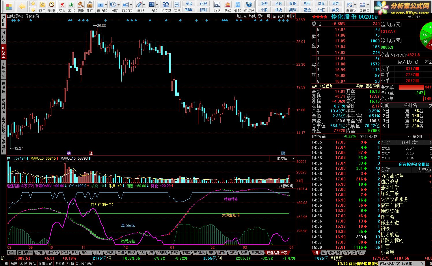The height and width of the screenshot is (266, 432).
Task: Expand the 选股 dropdown arrow
Action: [x=157, y=5]
